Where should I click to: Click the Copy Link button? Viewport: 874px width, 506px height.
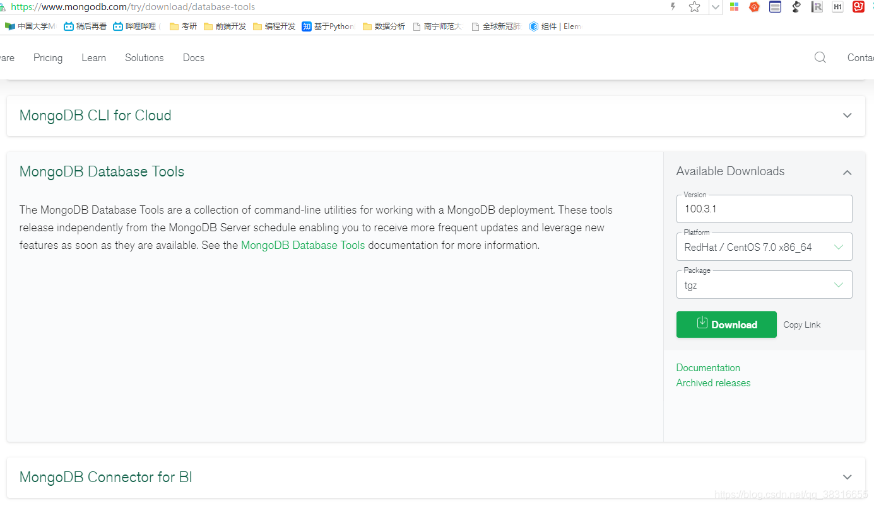point(802,325)
